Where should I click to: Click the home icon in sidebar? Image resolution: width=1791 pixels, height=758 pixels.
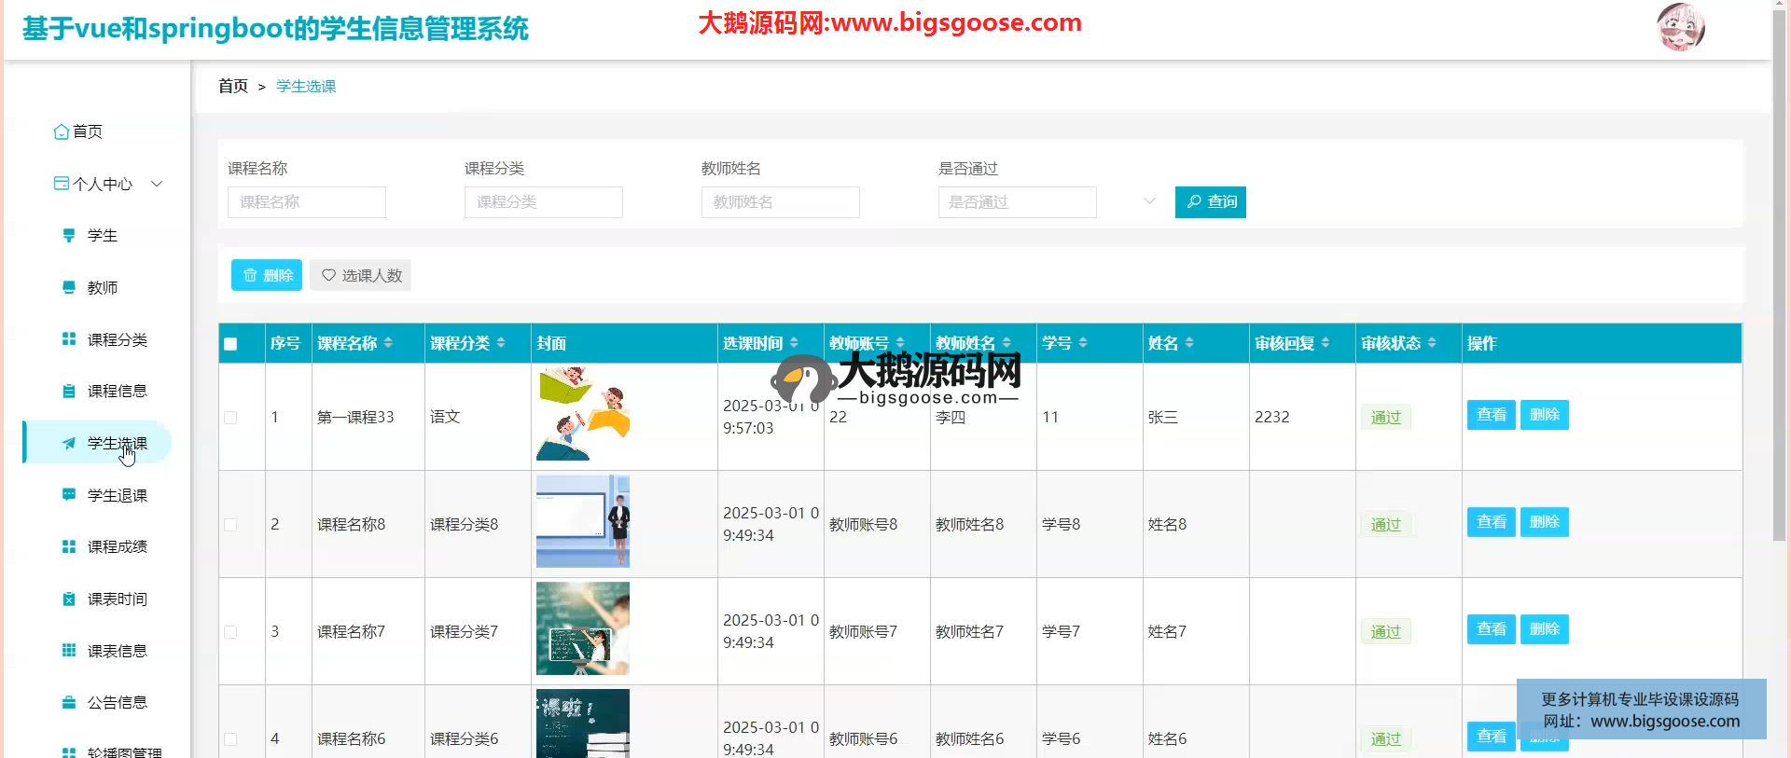click(x=62, y=132)
